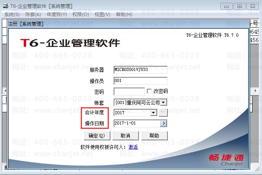Image resolution: width=262 pixels, height=175 pixels.
Task: Open the 系统(S) menu
Action: pyautogui.click(x=12, y=15)
